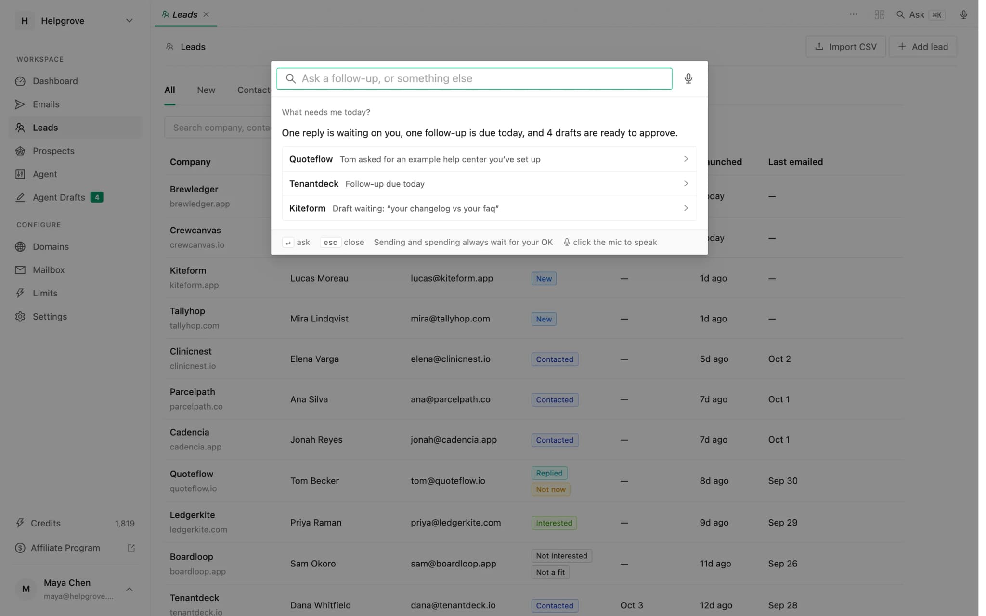Click the Add lead button
The height and width of the screenshot is (616, 986).
click(x=922, y=47)
